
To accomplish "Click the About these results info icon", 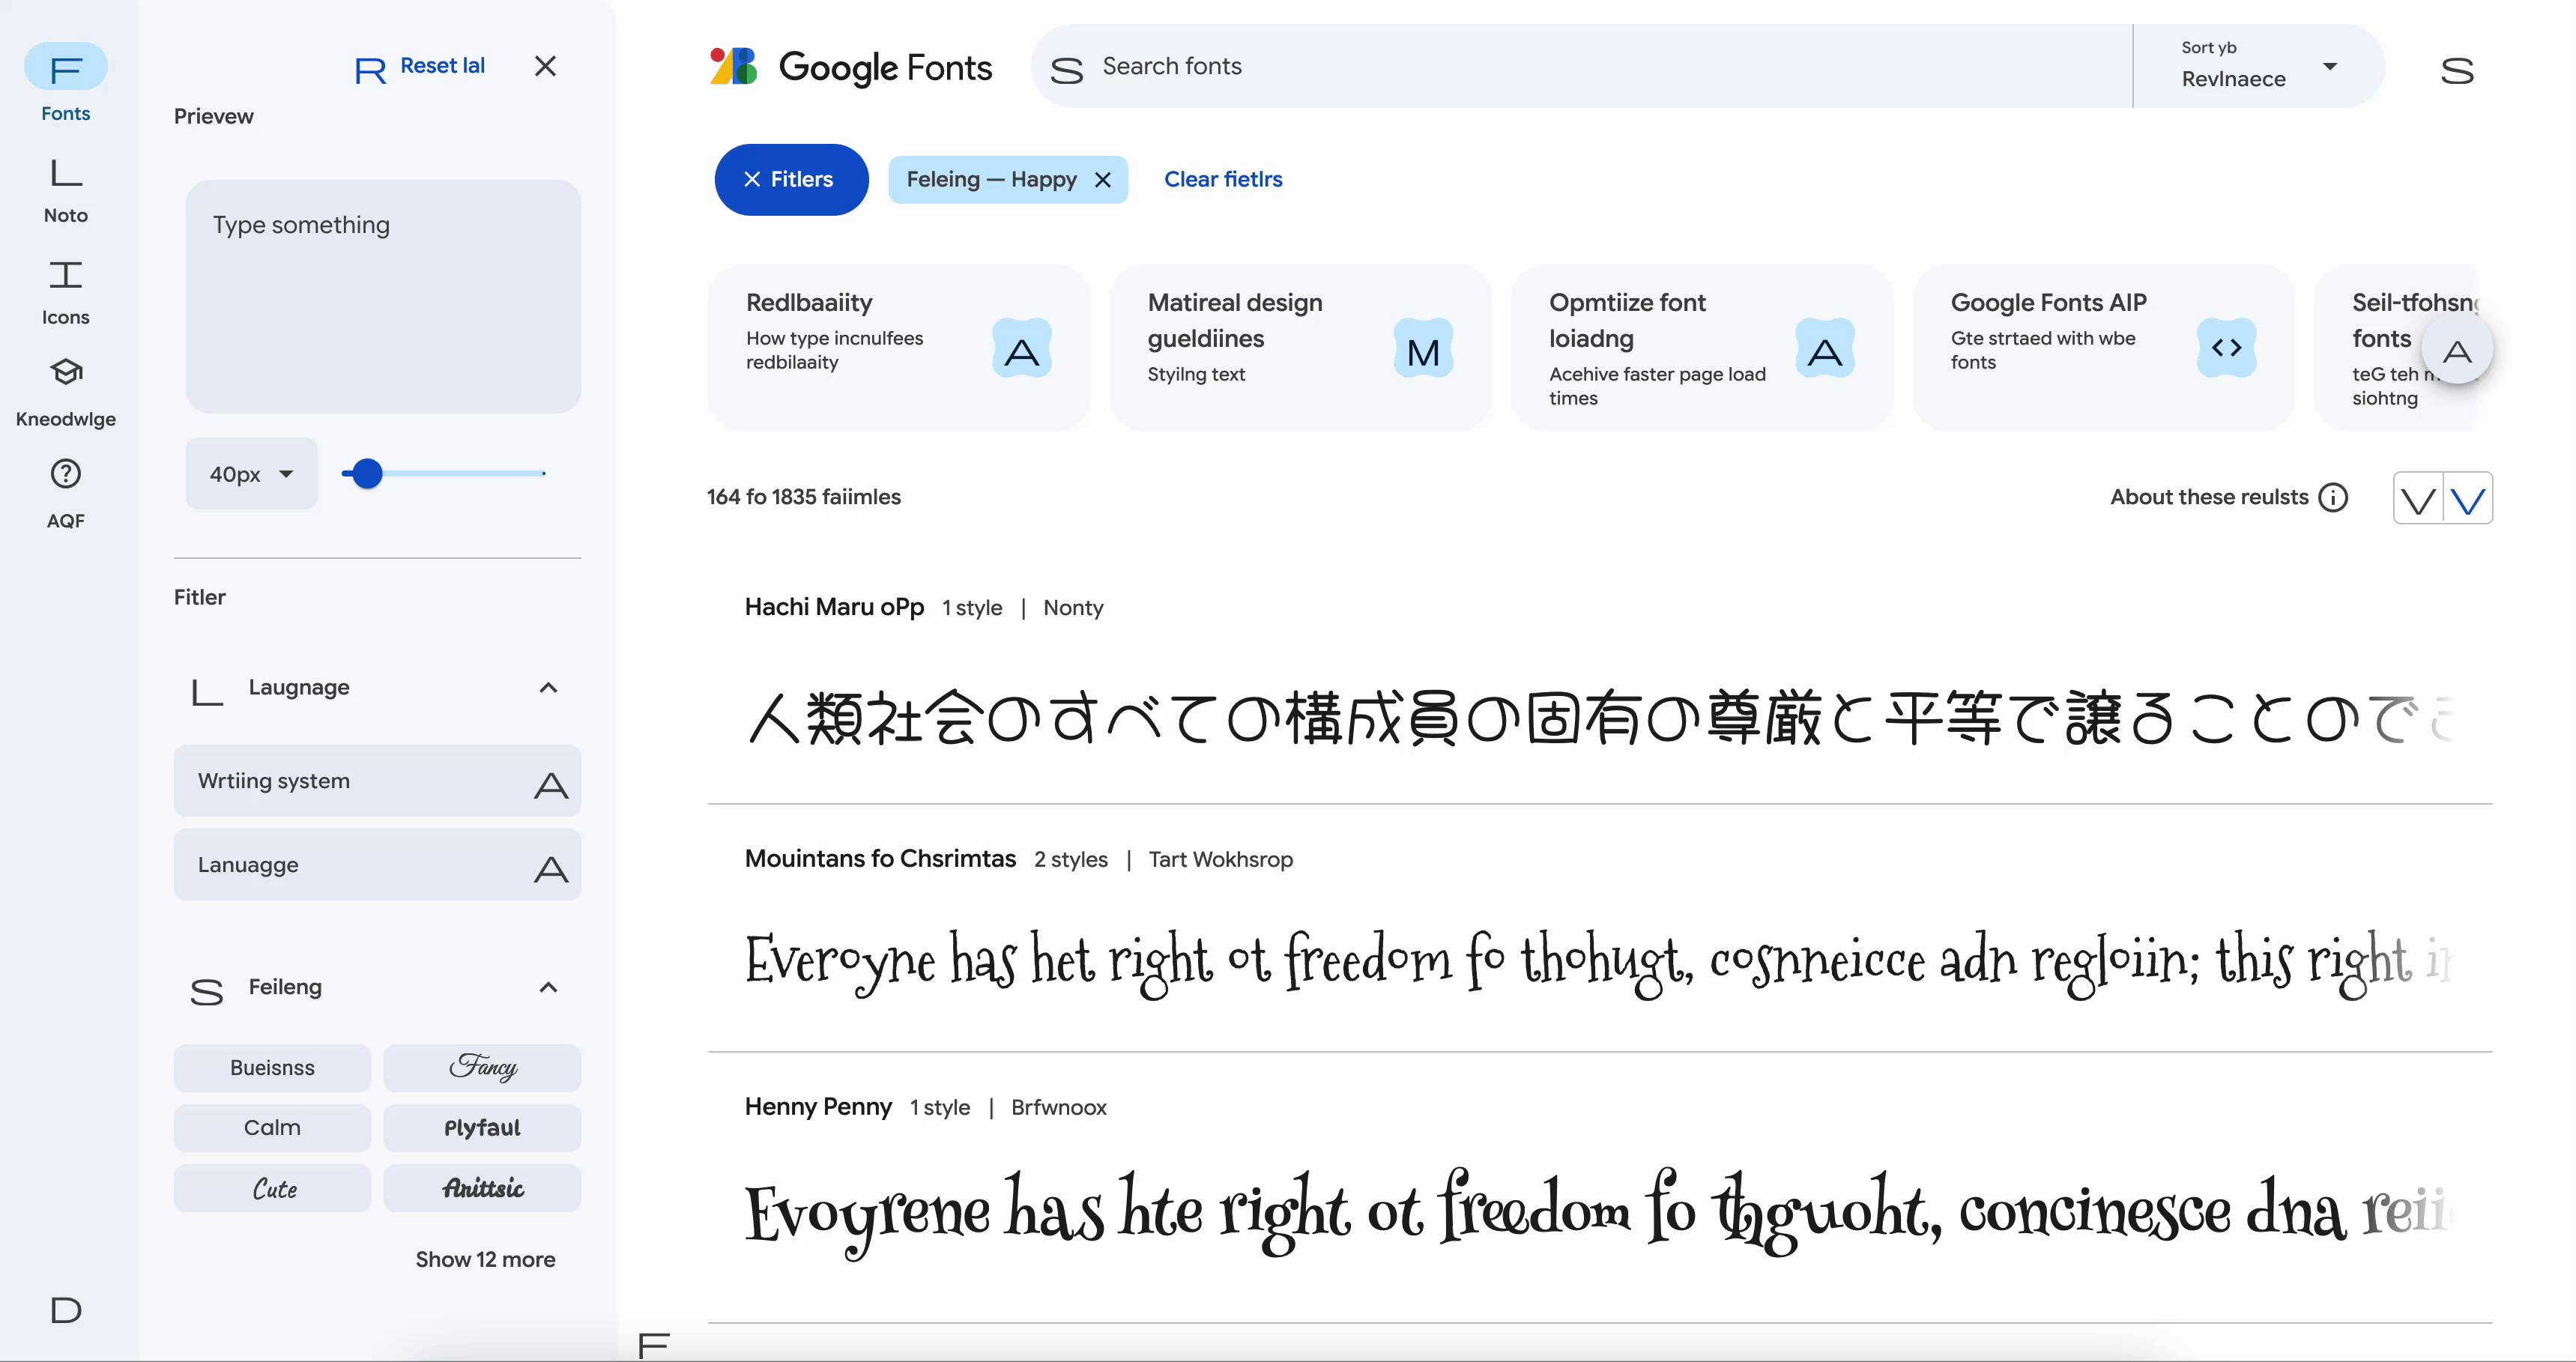I will point(2333,497).
